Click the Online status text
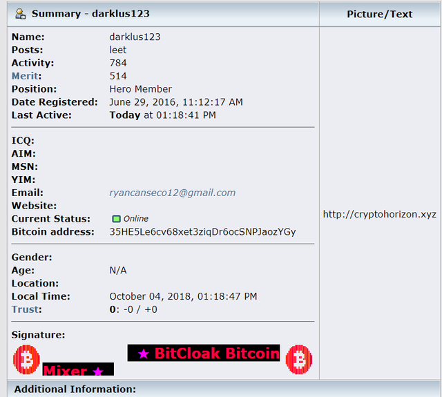442x397 pixels. click(x=136, y=219)
